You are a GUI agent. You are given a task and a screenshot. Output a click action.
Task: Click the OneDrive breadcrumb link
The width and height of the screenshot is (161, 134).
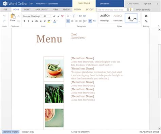click(40, 4)
